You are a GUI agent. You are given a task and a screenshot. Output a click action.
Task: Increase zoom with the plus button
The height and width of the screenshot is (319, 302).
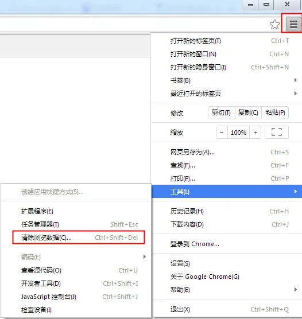tap(255, 133)
